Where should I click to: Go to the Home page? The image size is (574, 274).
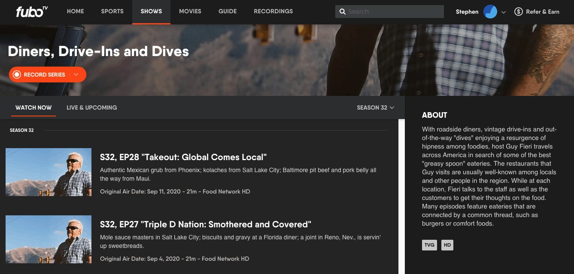coord(76,12)
